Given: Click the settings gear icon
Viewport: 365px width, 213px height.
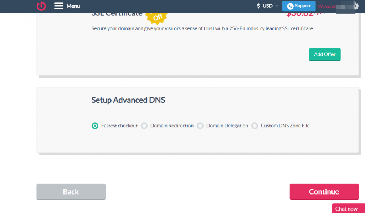Looking at the screenshot, I should pyautogui.click(x=356, y=6).
